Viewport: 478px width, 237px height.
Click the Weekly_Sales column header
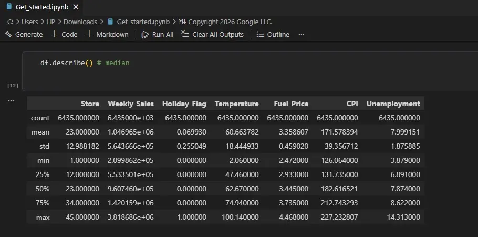(131, 104)
